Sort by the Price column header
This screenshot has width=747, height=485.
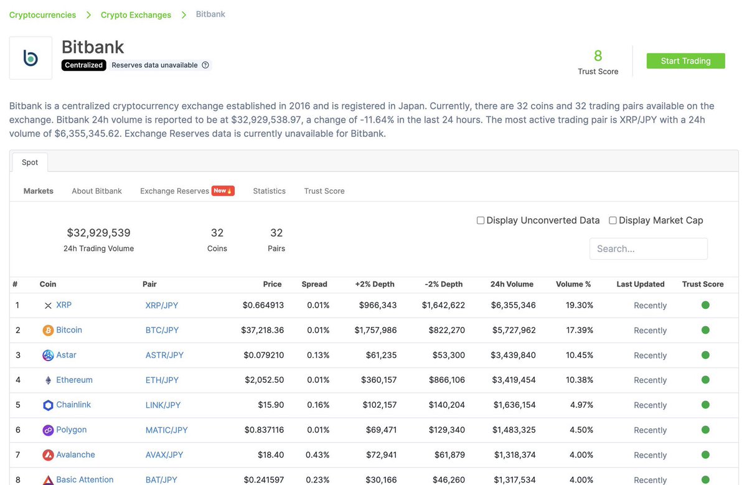point(272,284)
